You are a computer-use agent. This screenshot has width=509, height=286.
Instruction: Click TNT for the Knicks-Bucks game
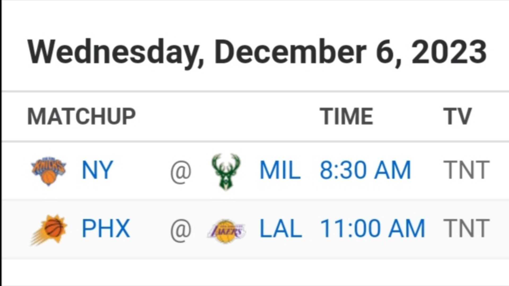click(467, 170)
